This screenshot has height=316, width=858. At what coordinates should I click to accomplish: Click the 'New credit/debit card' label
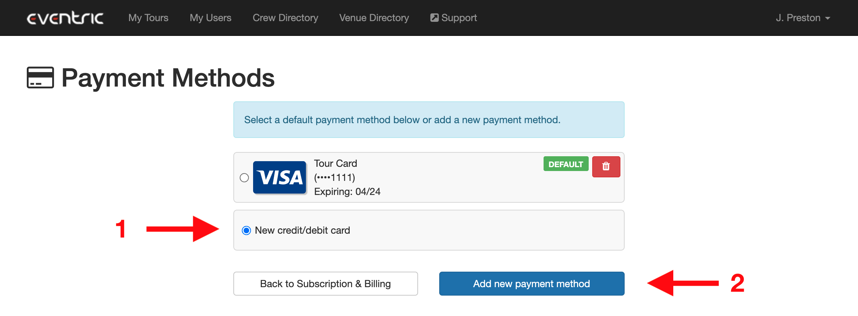pos(302,230)
